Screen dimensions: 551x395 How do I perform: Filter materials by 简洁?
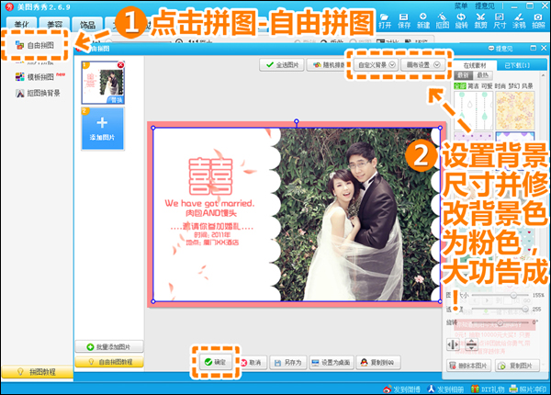[473, 85]
